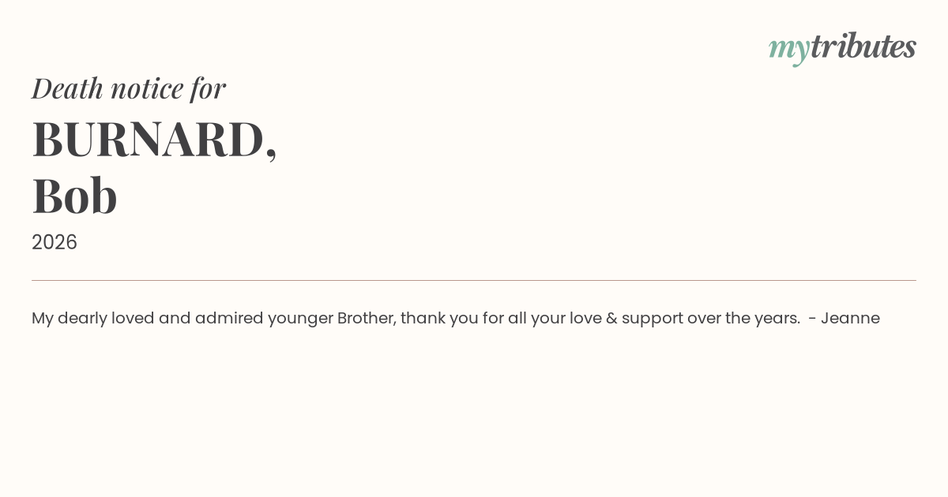948x497 pixels.
Task: Click the word "notice" in the heading
Action: pyautogui.click(x=147, y=88)
